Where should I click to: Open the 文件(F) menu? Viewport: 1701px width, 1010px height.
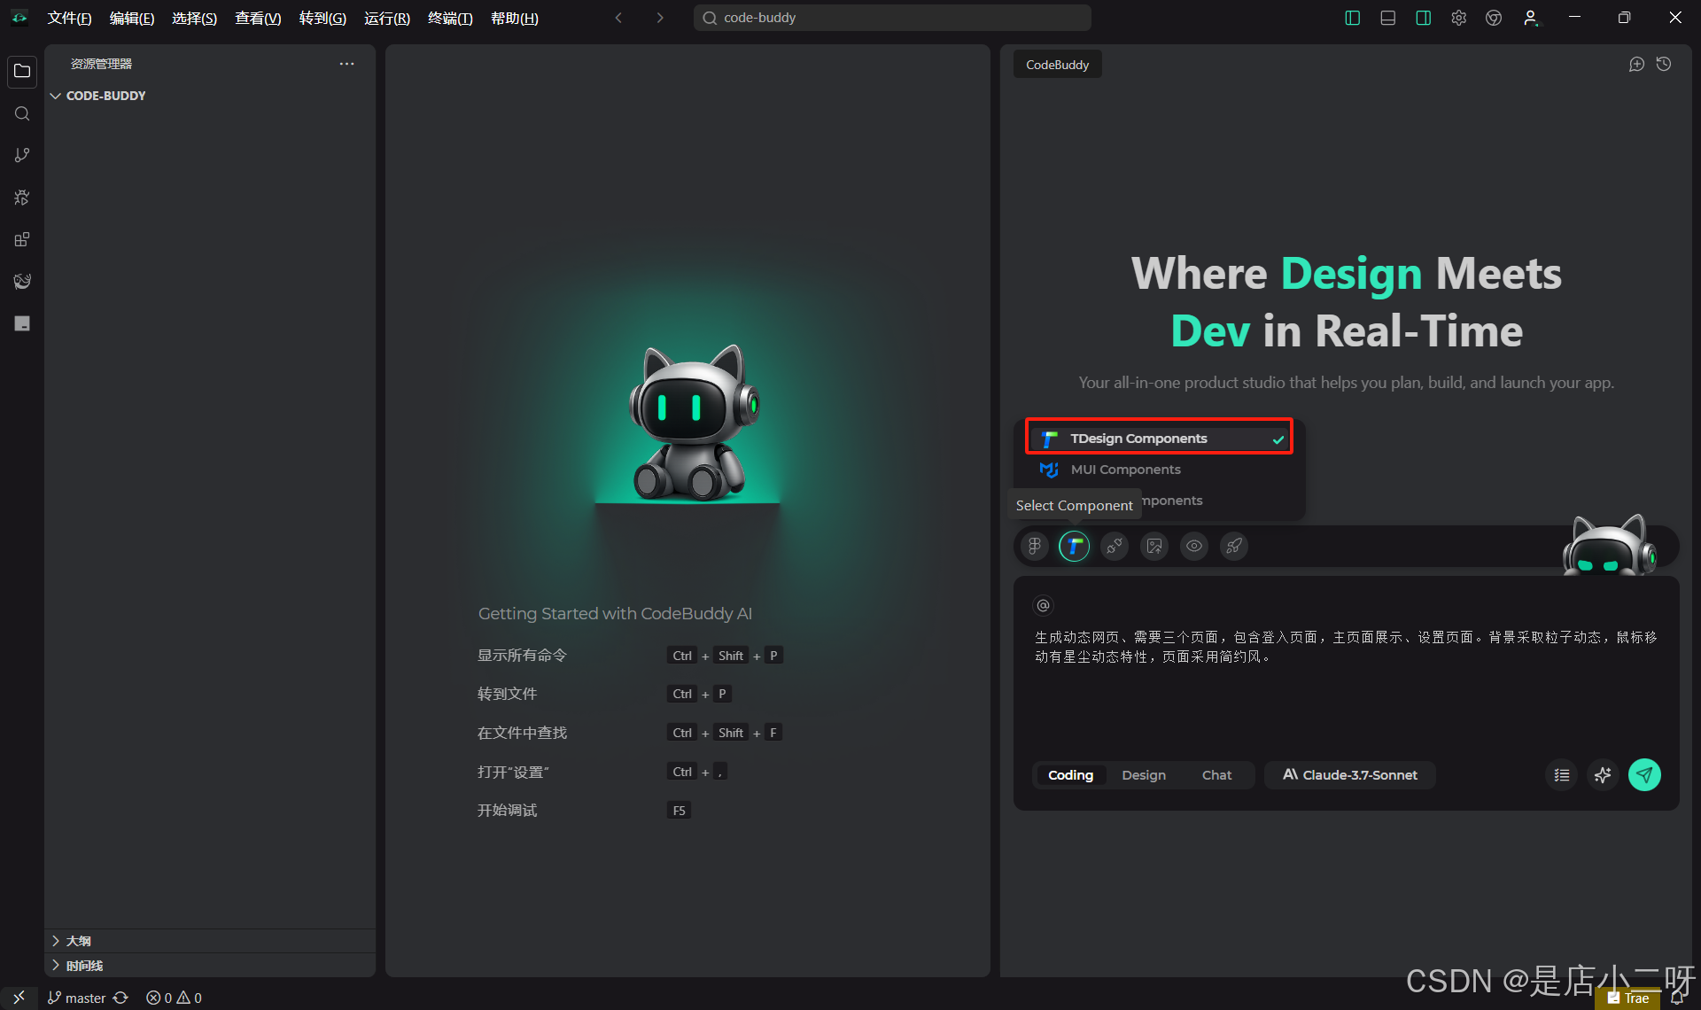coord(69,18)
